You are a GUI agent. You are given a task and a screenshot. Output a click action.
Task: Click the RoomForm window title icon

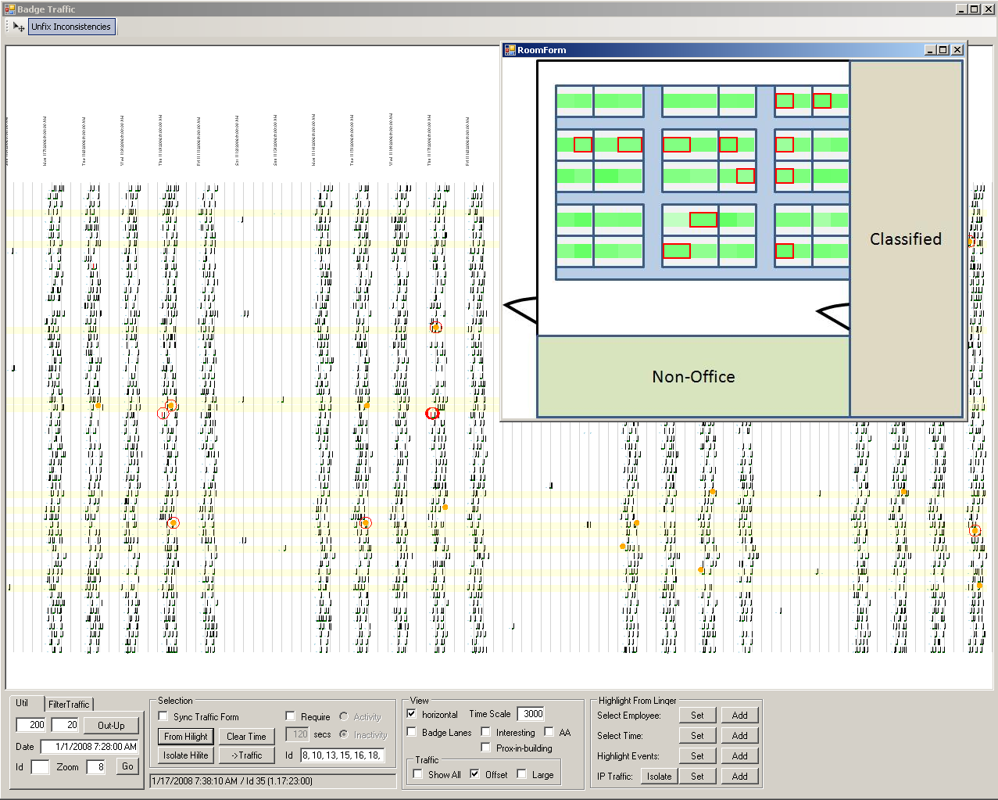[x=510, y=50]
